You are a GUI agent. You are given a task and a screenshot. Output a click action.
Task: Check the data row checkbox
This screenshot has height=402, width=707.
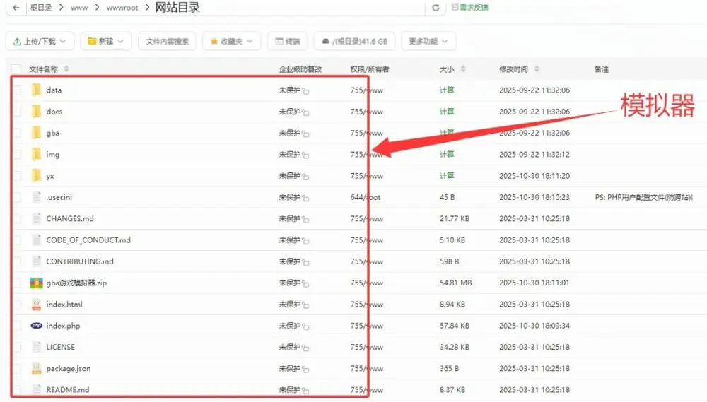pyautogui.click(x=17, y=90)
